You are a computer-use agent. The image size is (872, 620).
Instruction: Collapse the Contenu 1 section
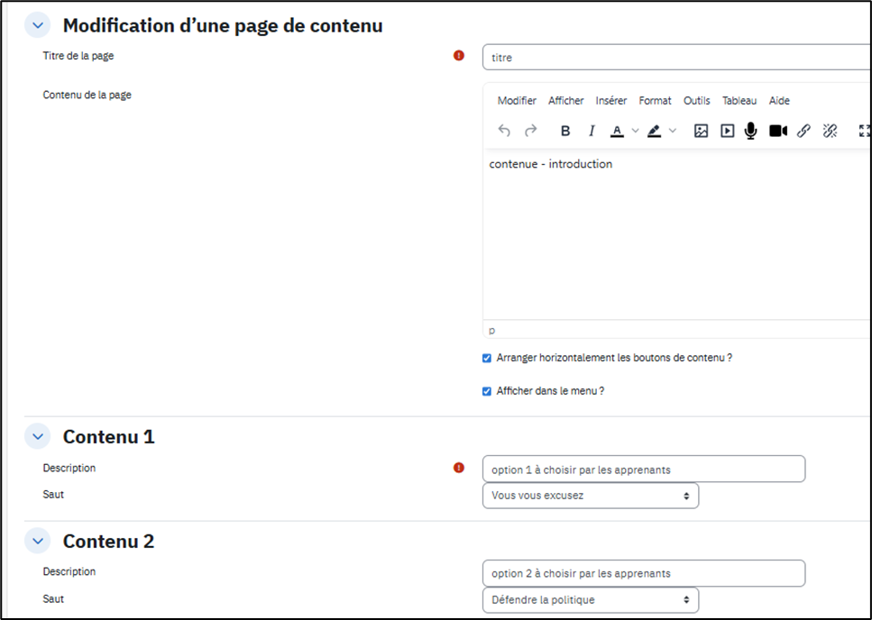37,437
